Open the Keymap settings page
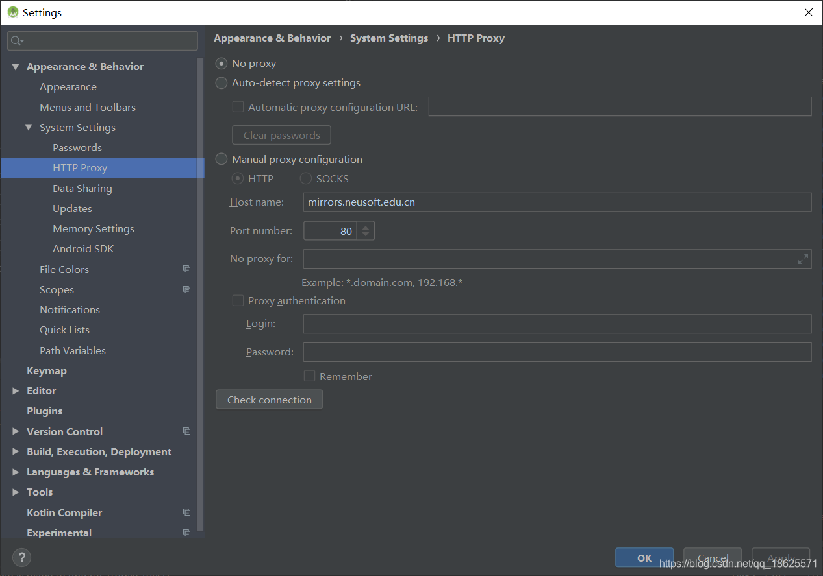823x576 pixels. tap(47, 371)
